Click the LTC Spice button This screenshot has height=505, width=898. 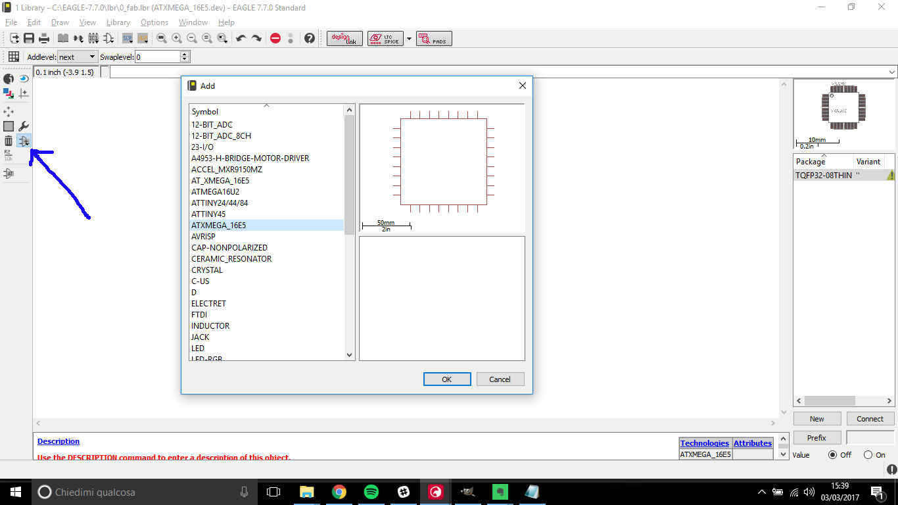[385, 39]
